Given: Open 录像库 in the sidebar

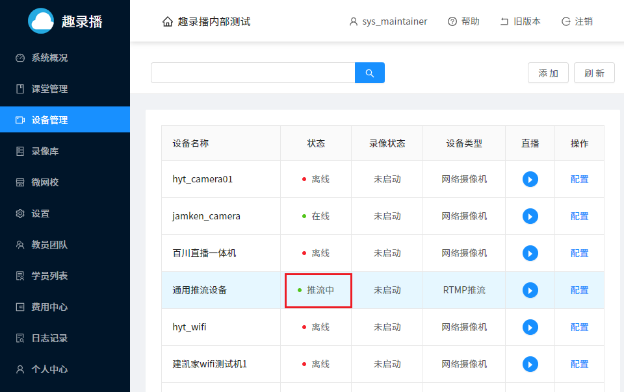Looking at the screenshot, I should [65, 151].
